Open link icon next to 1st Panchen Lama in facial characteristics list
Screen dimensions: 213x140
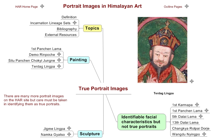click(x=206, y=110)
